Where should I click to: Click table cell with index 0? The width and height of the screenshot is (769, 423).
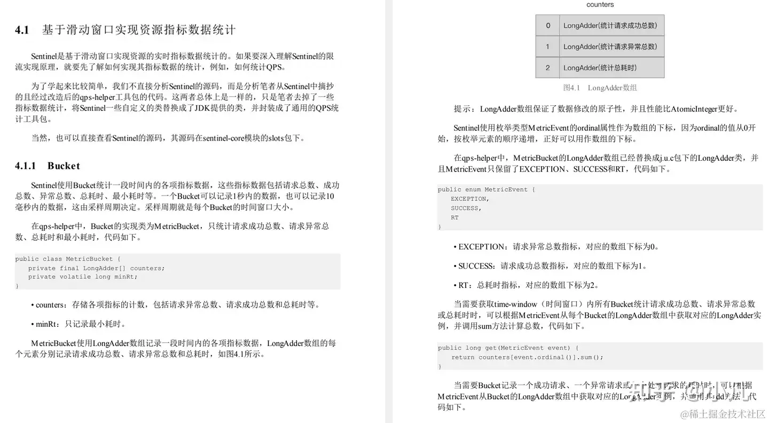coord(548,26)
